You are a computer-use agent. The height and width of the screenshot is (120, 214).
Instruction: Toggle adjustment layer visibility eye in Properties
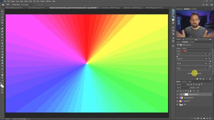tap(207, 79)
